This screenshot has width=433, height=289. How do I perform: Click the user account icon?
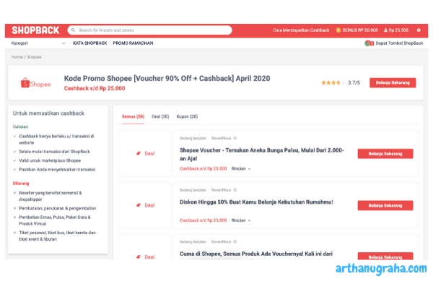(x=385, y=30)
